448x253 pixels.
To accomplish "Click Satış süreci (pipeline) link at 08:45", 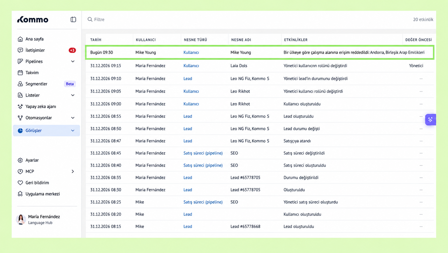I will click(203, 153).
